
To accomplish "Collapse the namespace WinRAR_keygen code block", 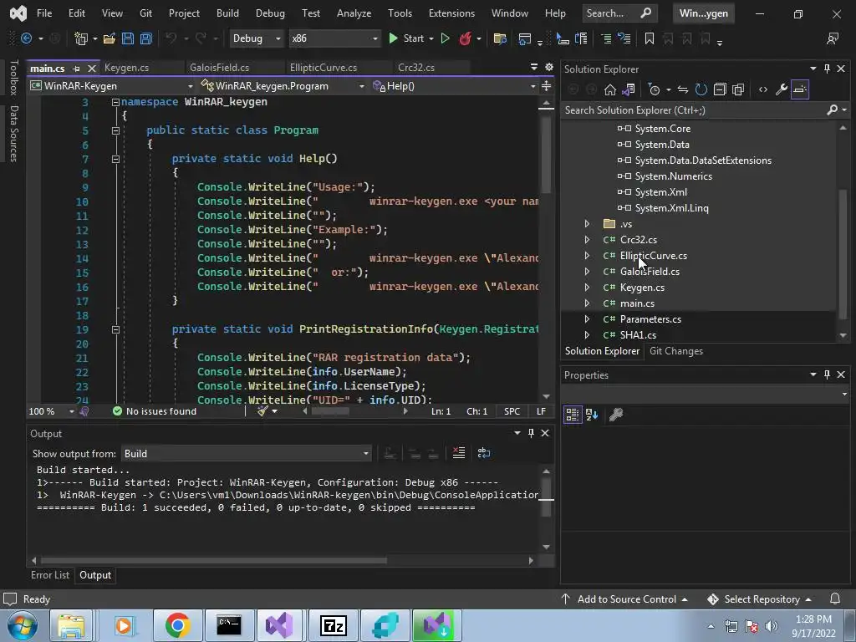I will [115, 102].
